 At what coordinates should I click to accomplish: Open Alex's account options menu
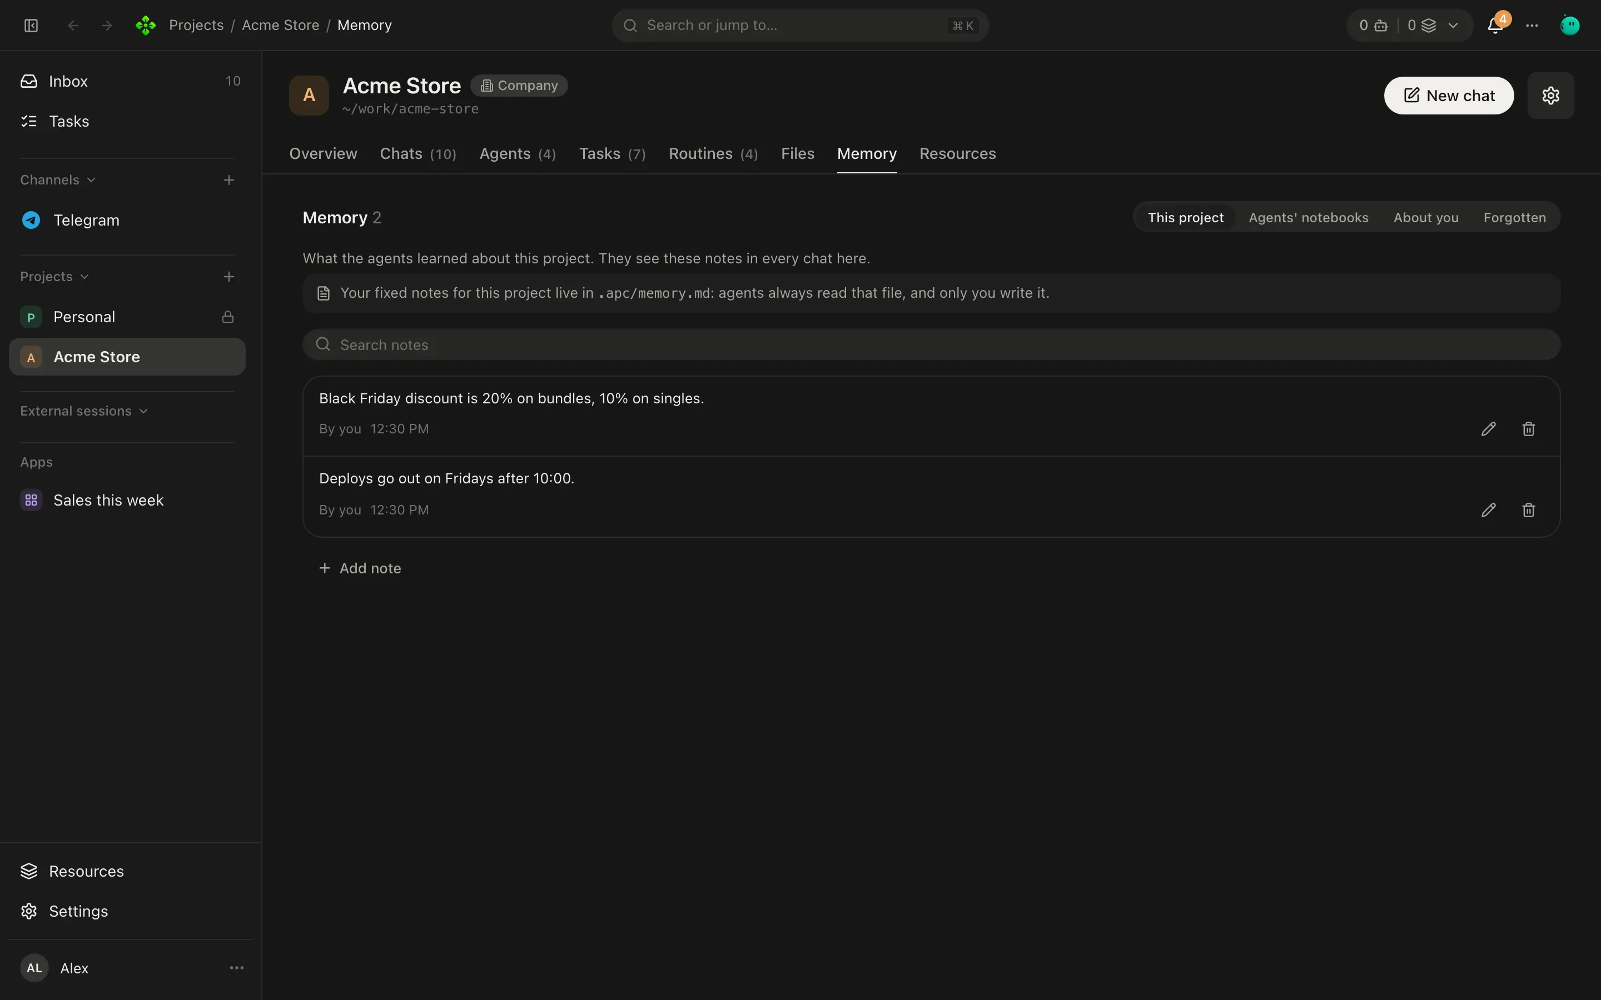coord(237,968)
